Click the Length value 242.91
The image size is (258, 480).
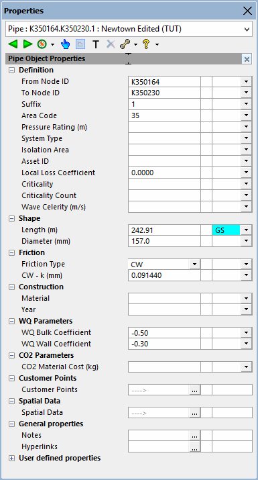pyautogui.click(x=164, y=230)
